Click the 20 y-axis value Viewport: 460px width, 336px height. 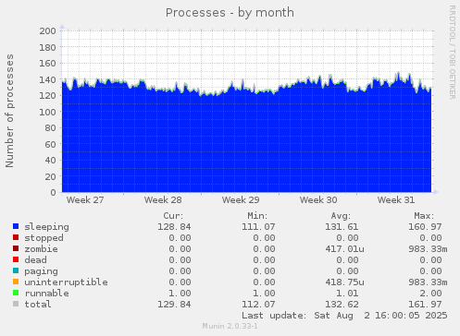tap(51, 176)
